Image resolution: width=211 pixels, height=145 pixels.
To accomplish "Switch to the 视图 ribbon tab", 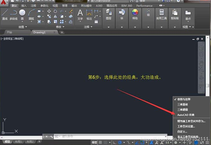I will [x=55, y=6].
